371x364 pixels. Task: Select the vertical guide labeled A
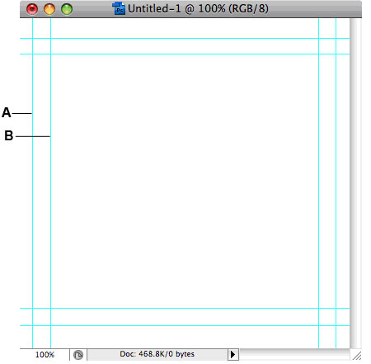[x=33, y=183]
